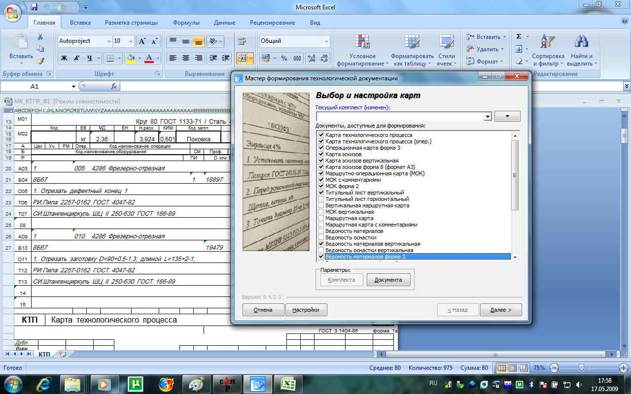Open the font name dropdown Autoproject
This screenshot has width=631, height=394.
tap(108, 41)
